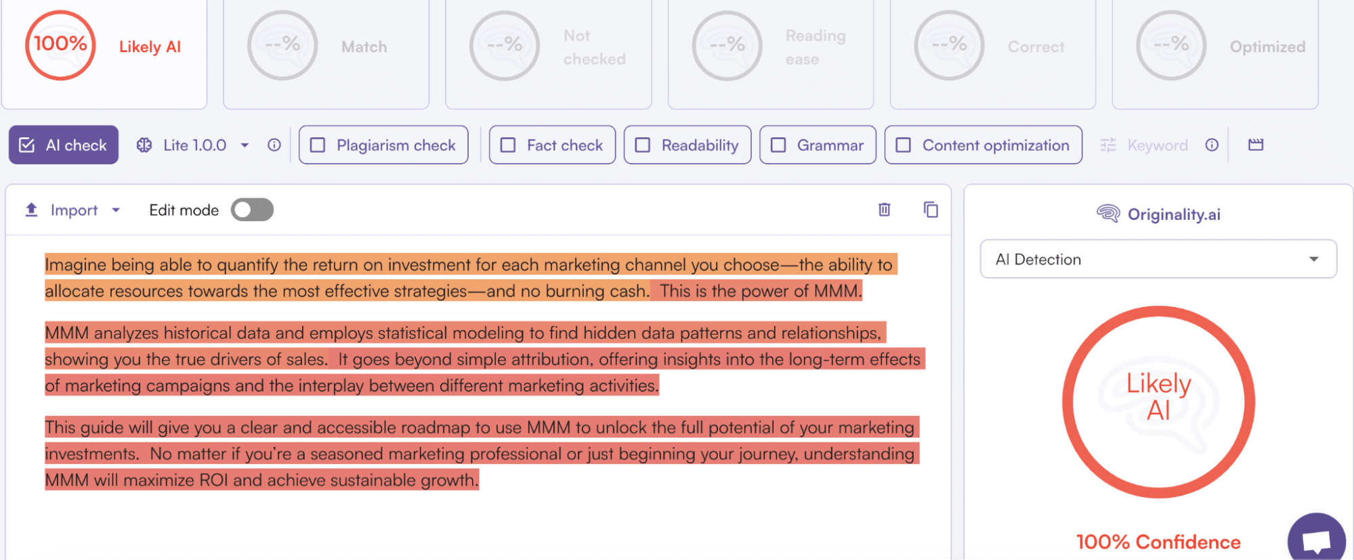
Task: Open the Correct grammar score card
Action: click(x=992, y=53)
